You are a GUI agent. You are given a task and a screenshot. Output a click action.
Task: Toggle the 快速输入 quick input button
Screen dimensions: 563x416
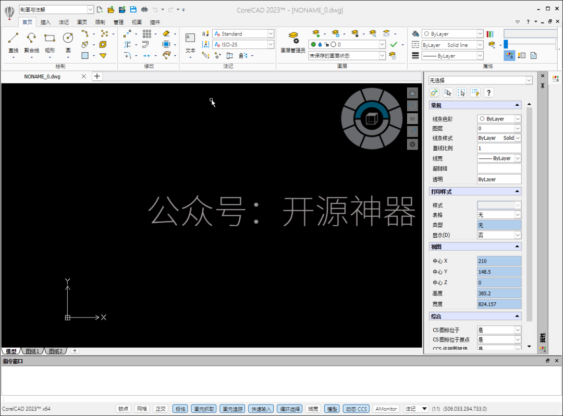coord(261,409)
